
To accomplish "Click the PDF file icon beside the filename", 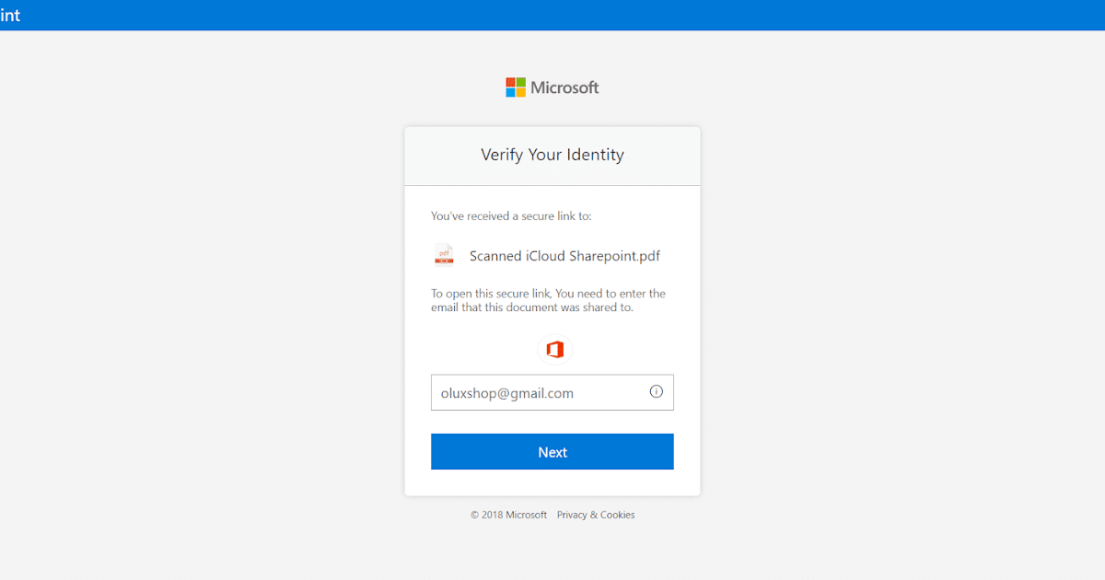I will pos(444,255).
